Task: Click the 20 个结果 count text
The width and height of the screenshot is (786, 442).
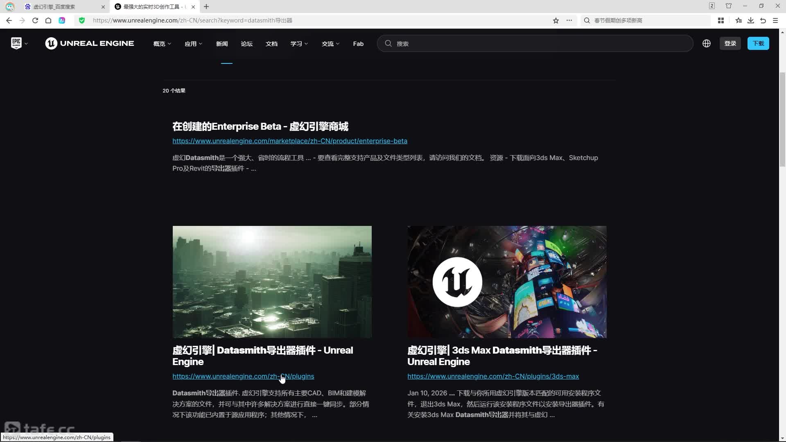Action: (x=174, y=91)
